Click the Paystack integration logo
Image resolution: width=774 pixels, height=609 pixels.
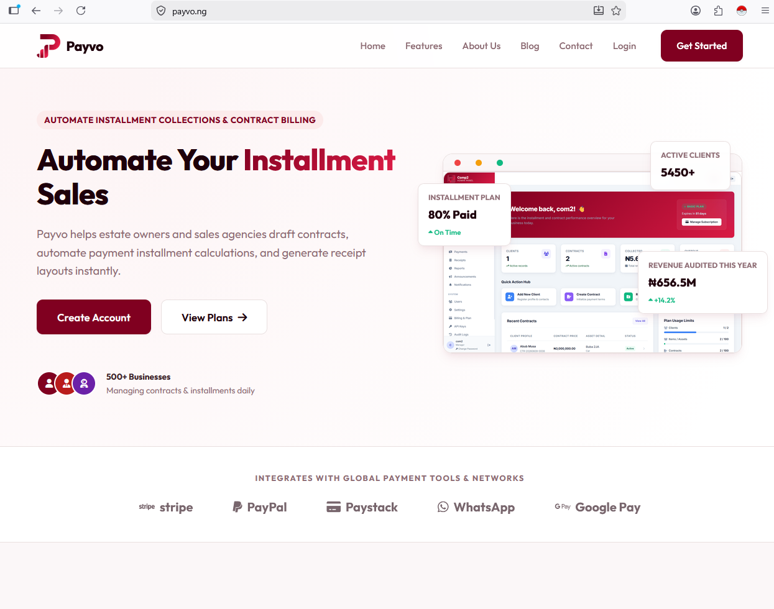pyautogui.click(x=362, y=507)
